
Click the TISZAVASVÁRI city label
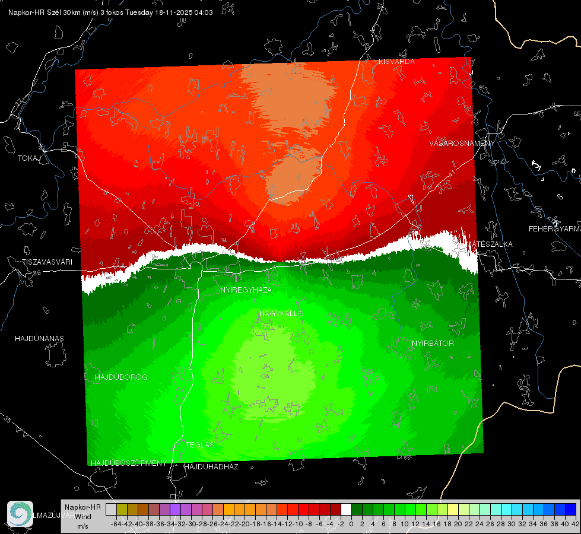pyautogui.click(x=47, y=262)
